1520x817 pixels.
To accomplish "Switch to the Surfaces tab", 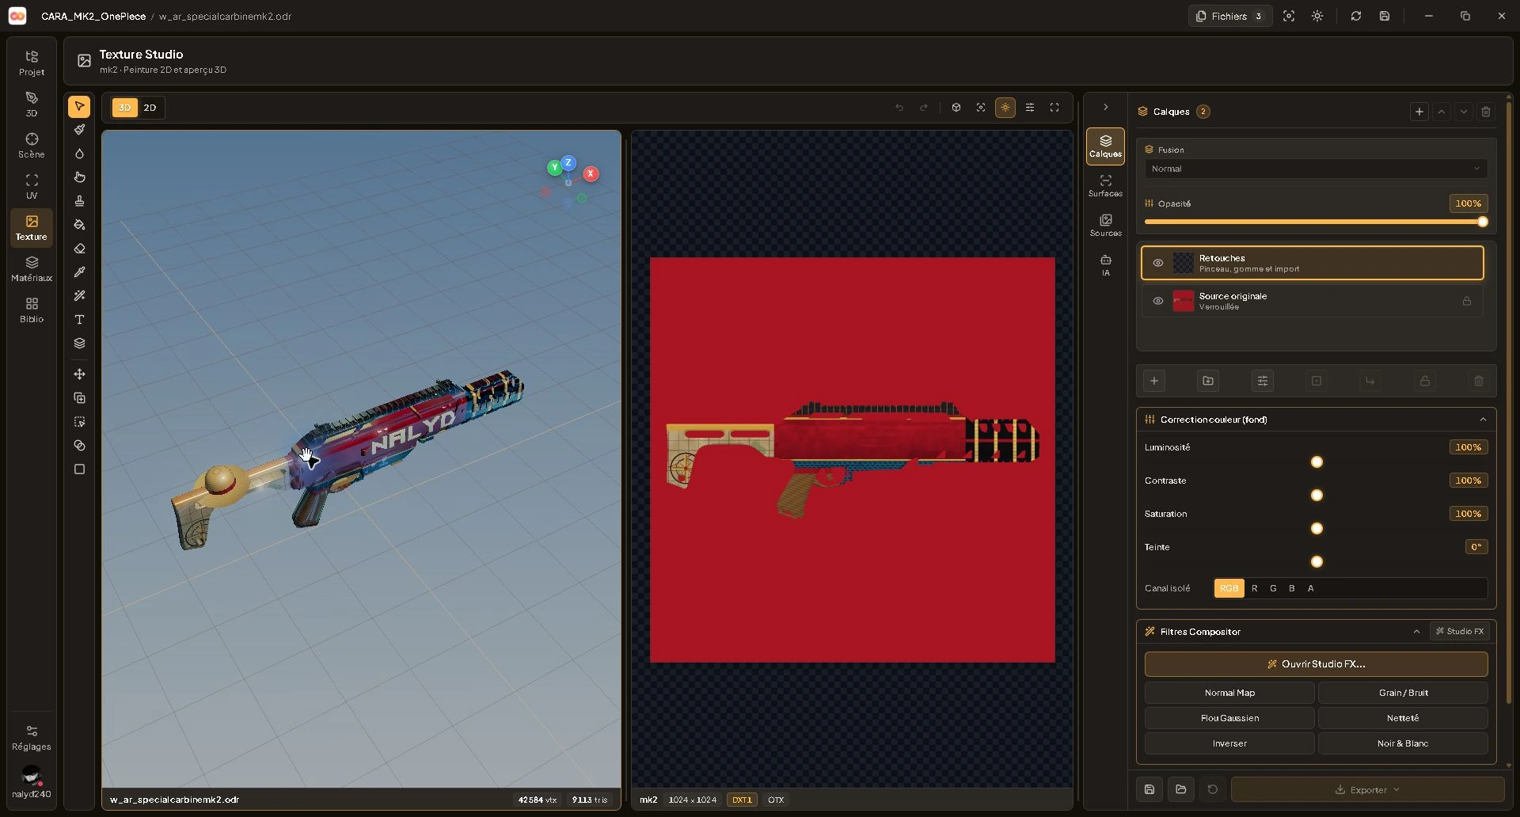I will 1105,186.
